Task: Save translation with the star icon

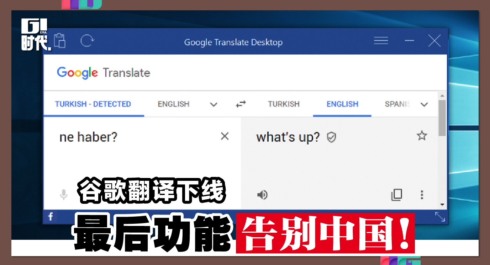Action: (422, 135)
